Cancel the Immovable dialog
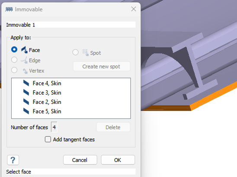237x177 pixels. [80, 160]
